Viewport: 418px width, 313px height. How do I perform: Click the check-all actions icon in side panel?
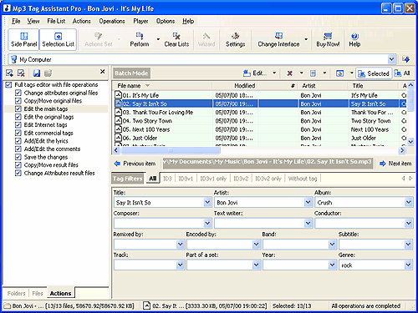pos(9,73)
